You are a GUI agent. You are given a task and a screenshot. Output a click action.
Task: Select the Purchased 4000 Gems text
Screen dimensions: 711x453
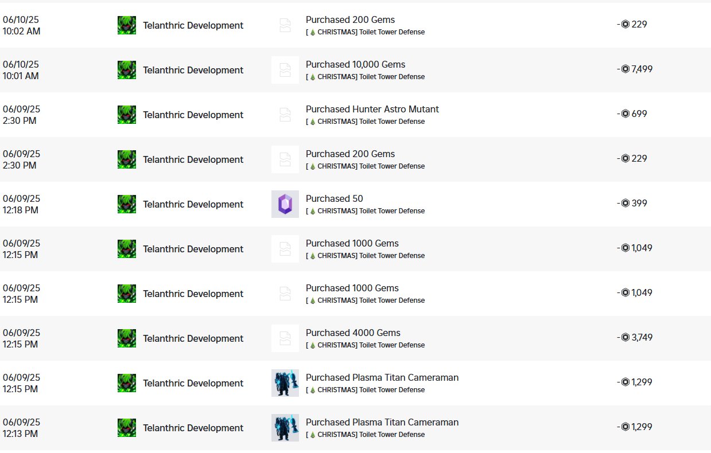(353, 333)
